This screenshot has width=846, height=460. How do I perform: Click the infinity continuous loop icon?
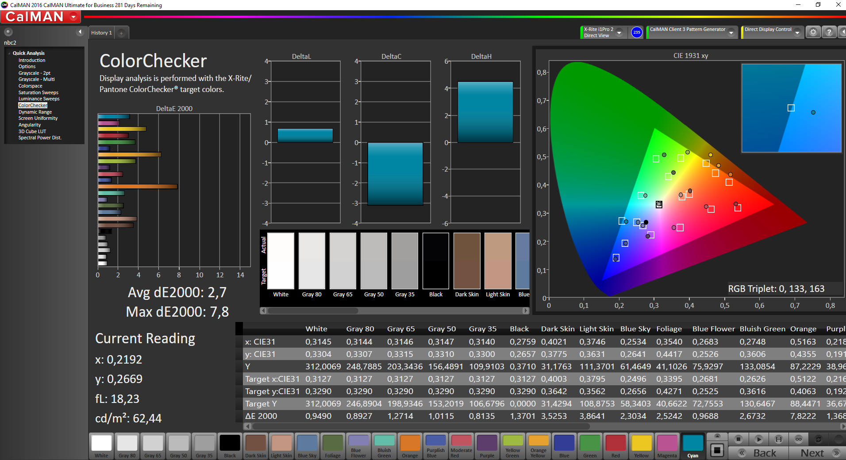point(798,439)
